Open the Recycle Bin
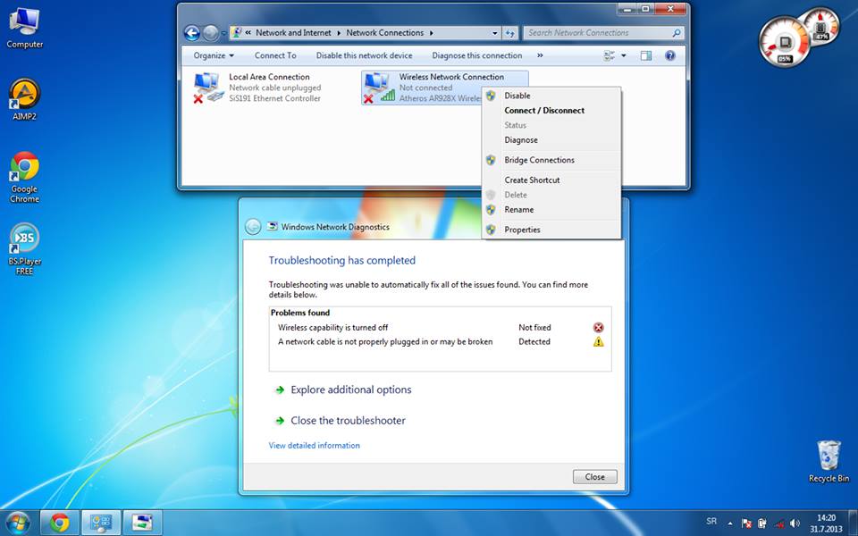Image resolution: width=858 pixels, height=536 pixels. click(x=829, y=461)
